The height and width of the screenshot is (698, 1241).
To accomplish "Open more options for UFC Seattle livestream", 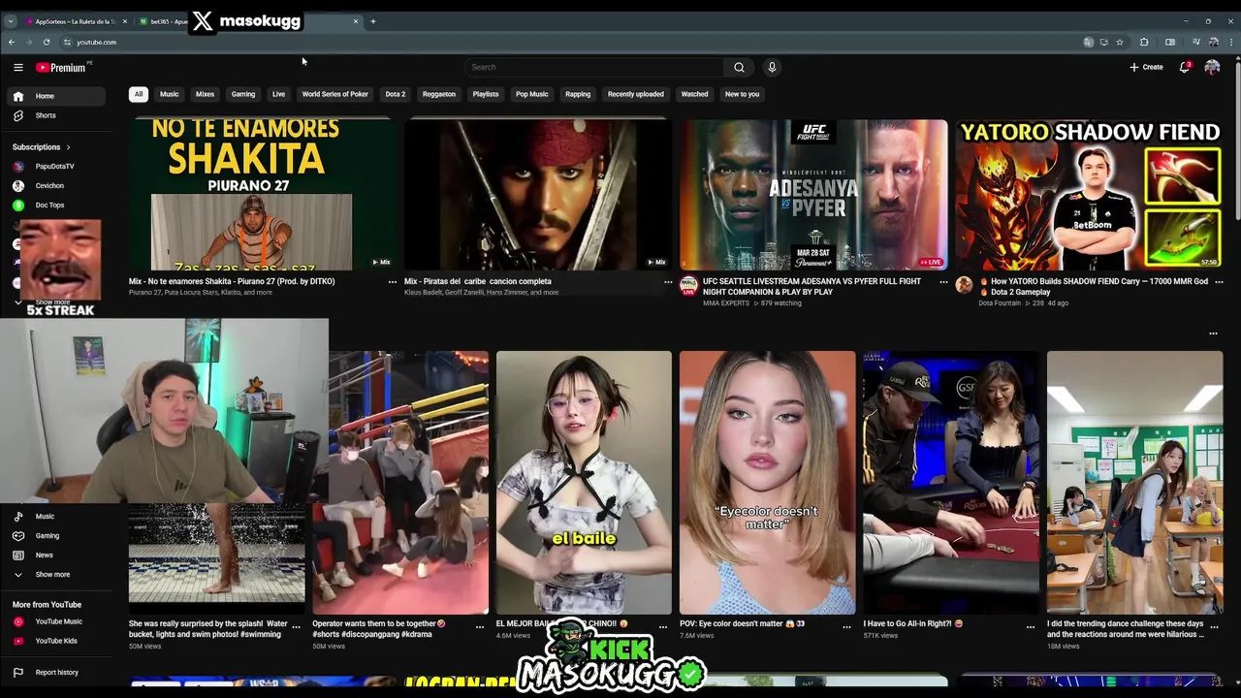I will [x=943, y=282].
